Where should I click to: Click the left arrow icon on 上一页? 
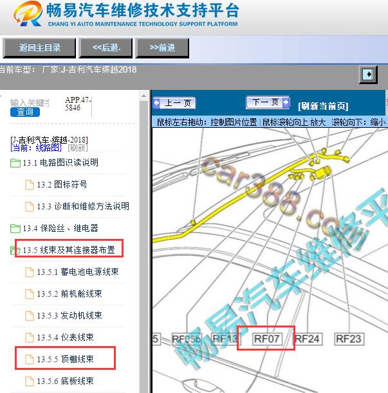coord(157,103)
